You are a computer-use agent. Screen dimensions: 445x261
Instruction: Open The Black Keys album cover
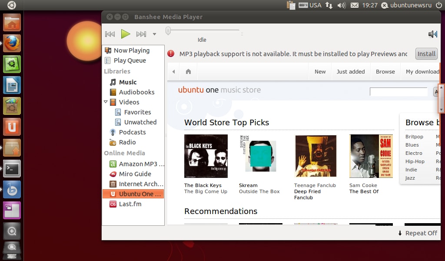(206, 156)
